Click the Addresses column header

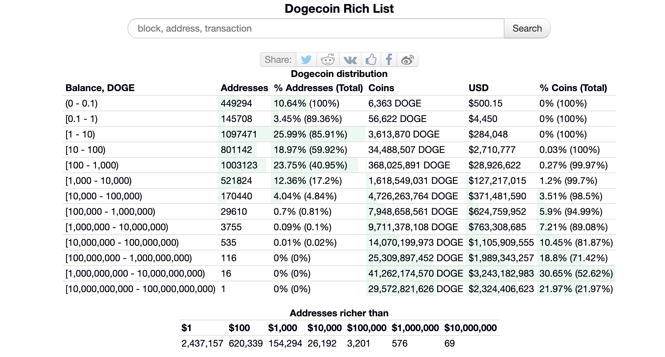(x=244, y=88)
